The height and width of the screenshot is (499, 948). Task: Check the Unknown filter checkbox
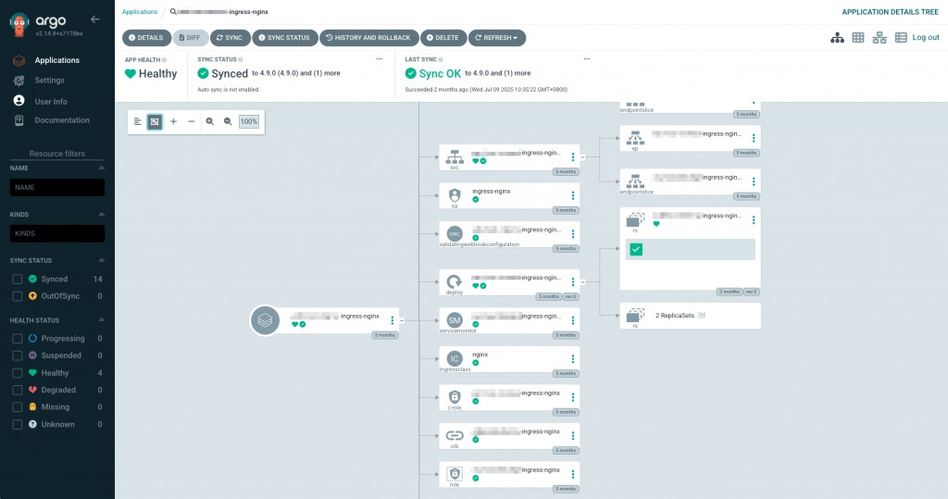tap(18, 425)
